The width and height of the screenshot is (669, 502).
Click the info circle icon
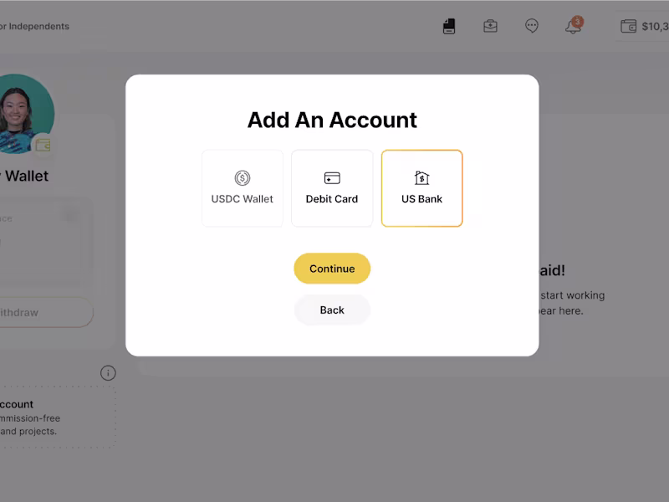(x=108, y=373)
